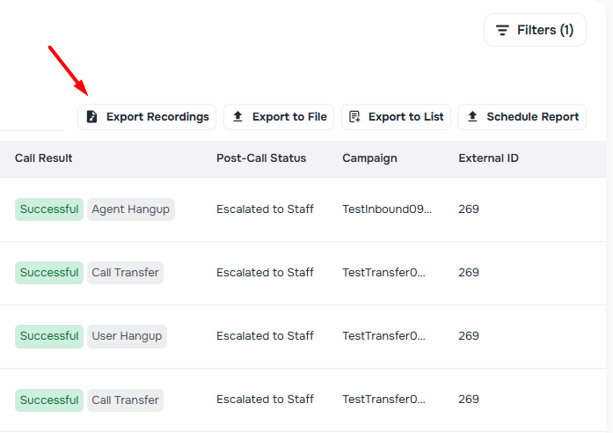Click Escalated to Staff in the Agent Hangup row
This screenshot has width=613, height=433.
click(x=265, y=209)
